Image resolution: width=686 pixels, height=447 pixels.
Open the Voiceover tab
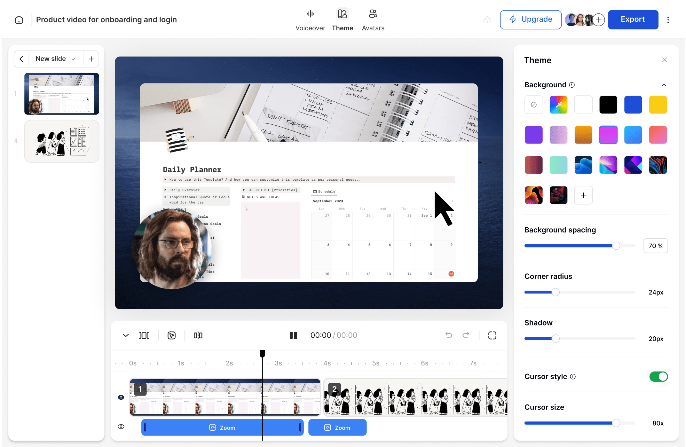point(310,20)
